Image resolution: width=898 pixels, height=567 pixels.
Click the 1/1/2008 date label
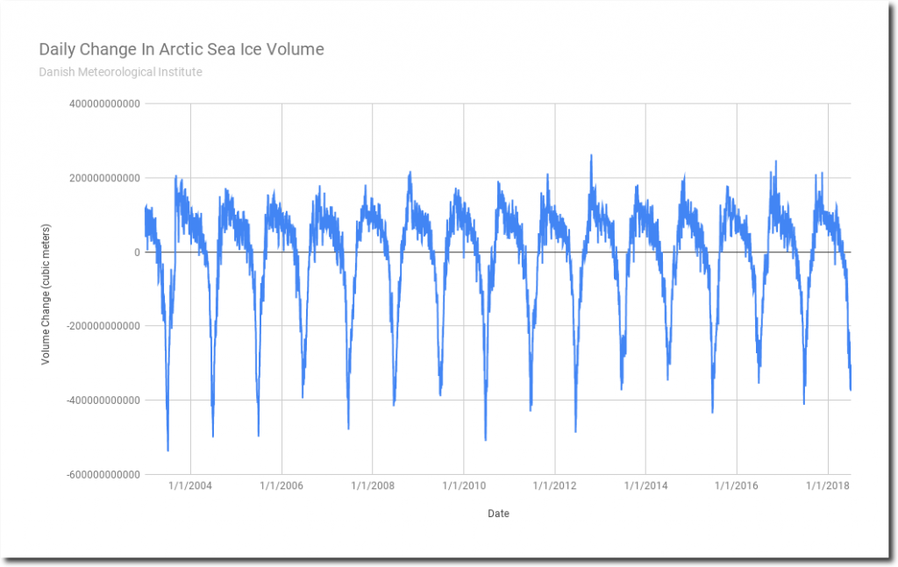click(373, 485)
